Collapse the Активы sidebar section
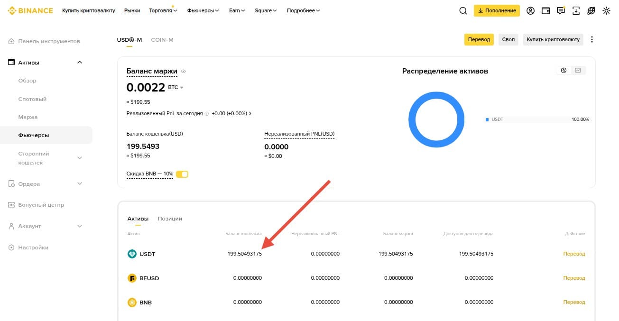This screenshot has height=321, width=619. pyautogui.click(x=80, y=63)
